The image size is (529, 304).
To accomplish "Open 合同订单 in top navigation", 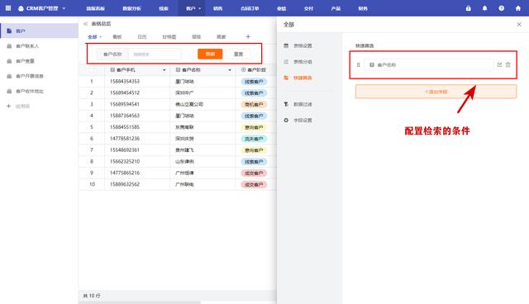I will 250,8.
